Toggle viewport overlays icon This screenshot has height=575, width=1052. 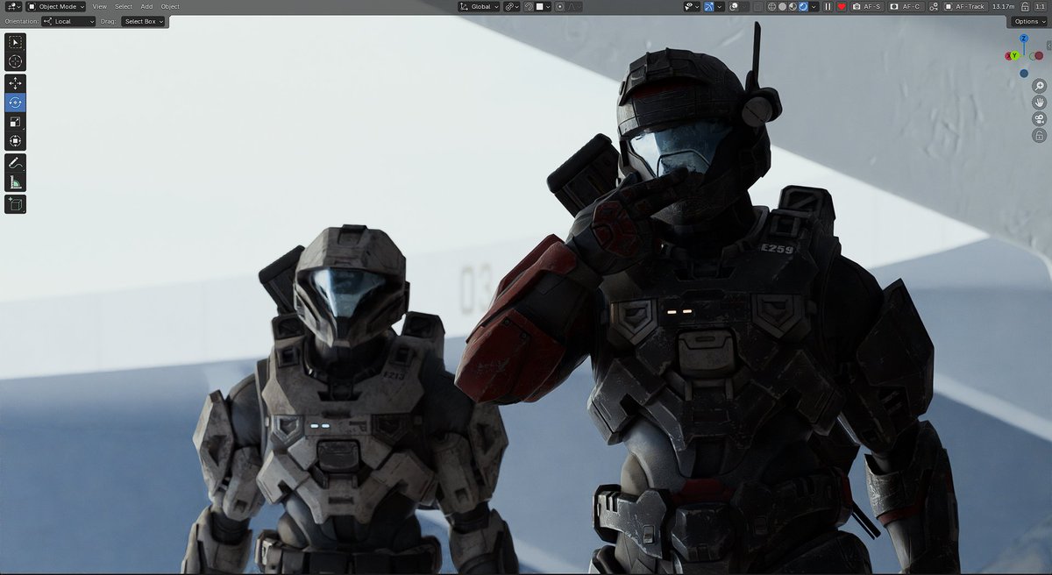(733, 6)
